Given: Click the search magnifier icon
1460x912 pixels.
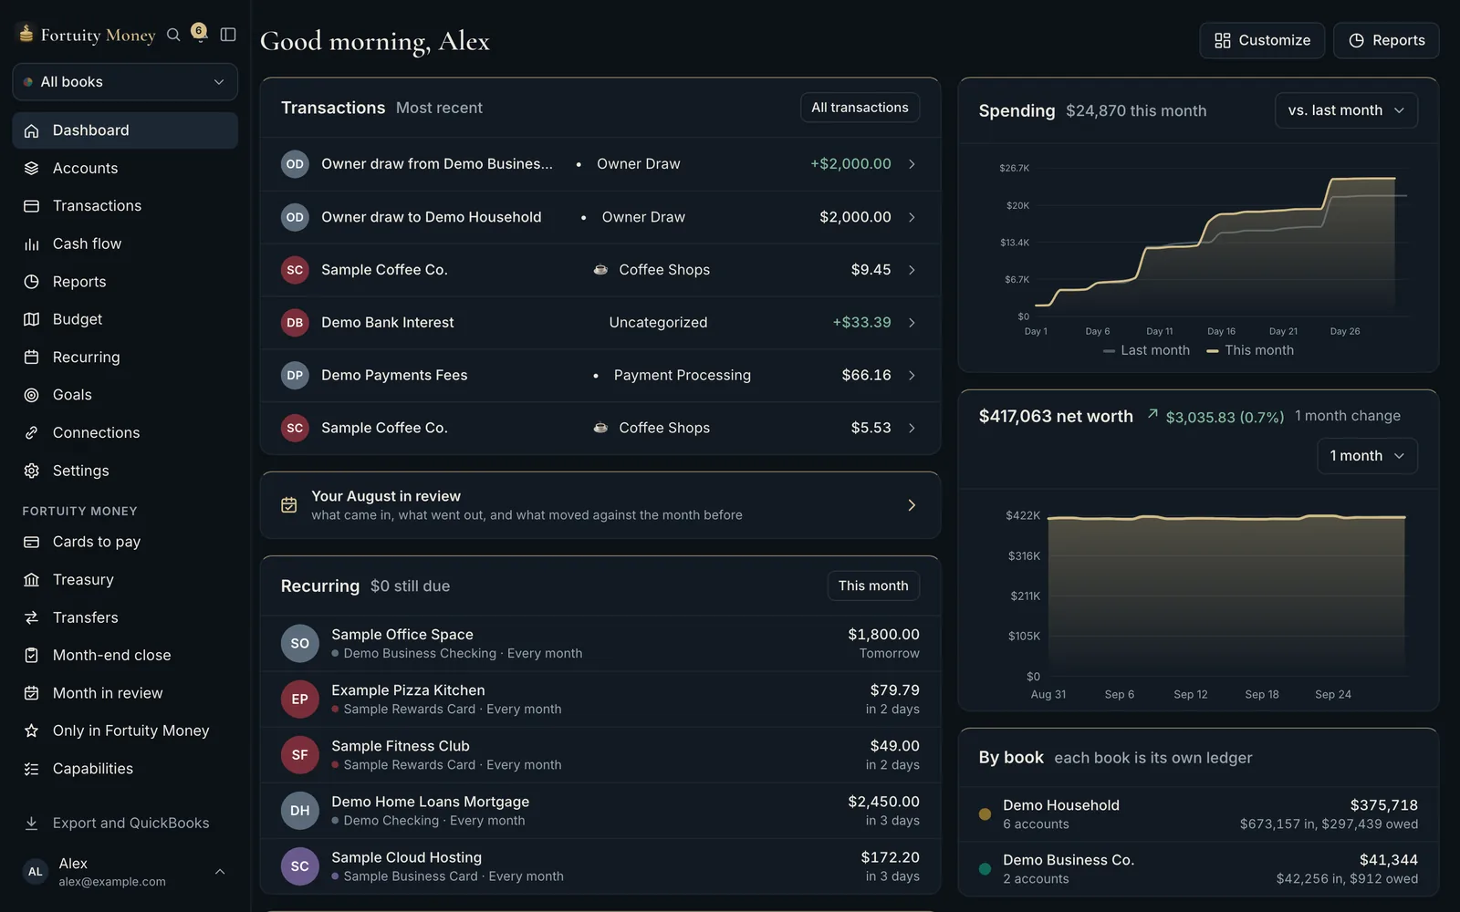Looking at the screenshot, I should (x=173, y=35).
